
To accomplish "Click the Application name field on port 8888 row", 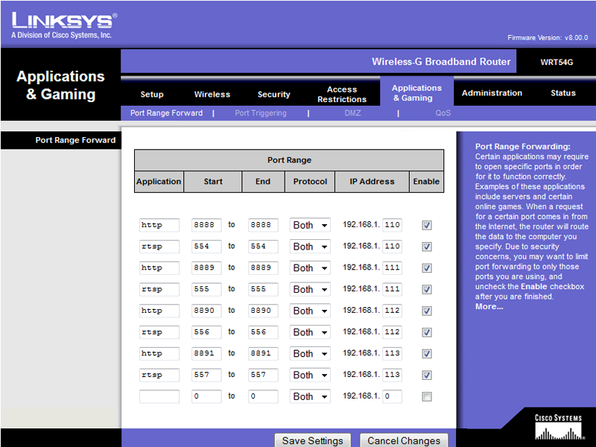I will tap(159, 225).
